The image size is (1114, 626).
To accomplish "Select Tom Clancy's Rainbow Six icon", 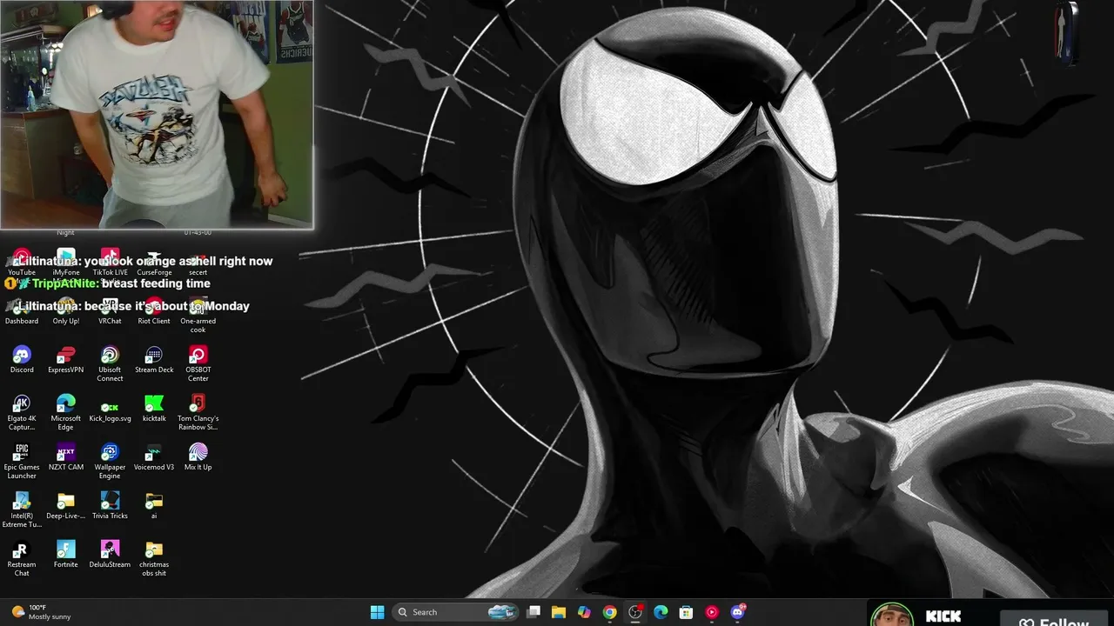I will [x=198, y=412].
